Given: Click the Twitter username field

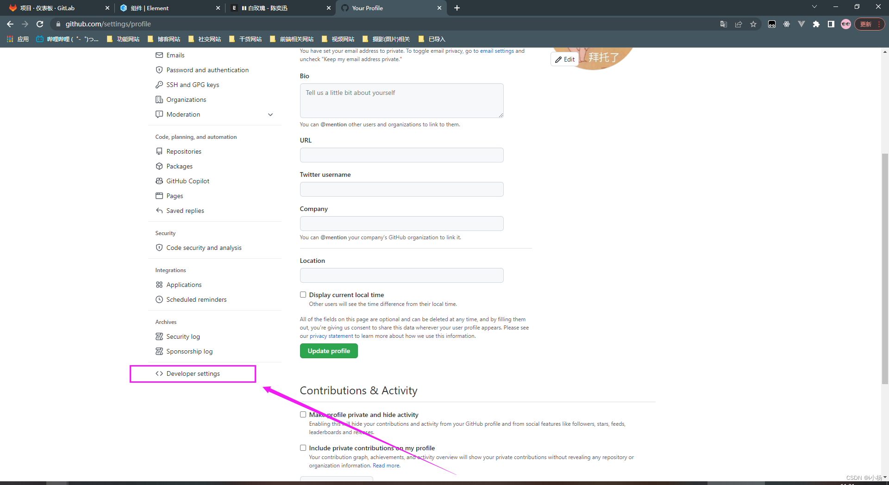Looking at the screenshot, I should tap(401, 189).
